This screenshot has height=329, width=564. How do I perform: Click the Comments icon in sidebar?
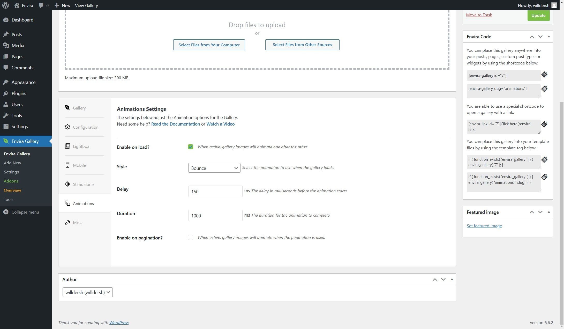point(6,68)
